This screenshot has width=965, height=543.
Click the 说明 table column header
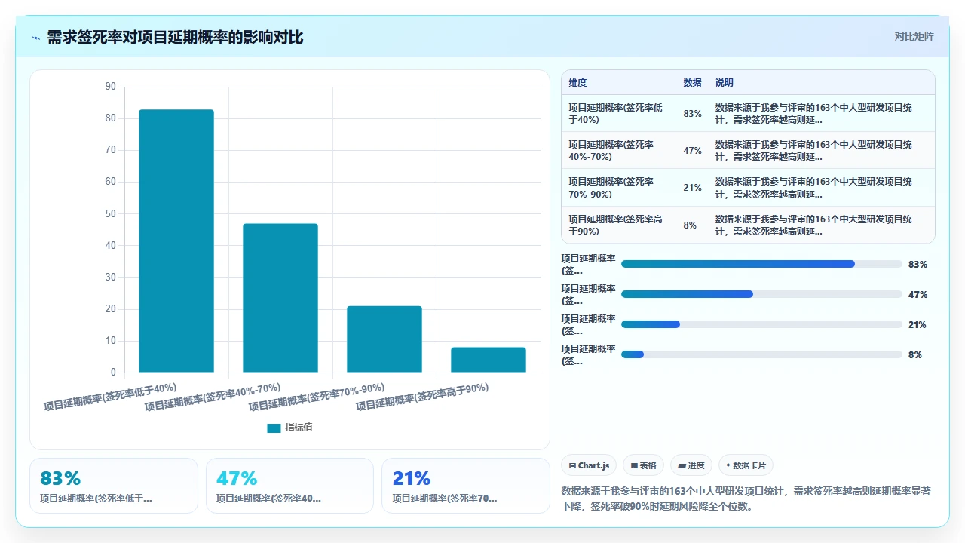(725, 83)
